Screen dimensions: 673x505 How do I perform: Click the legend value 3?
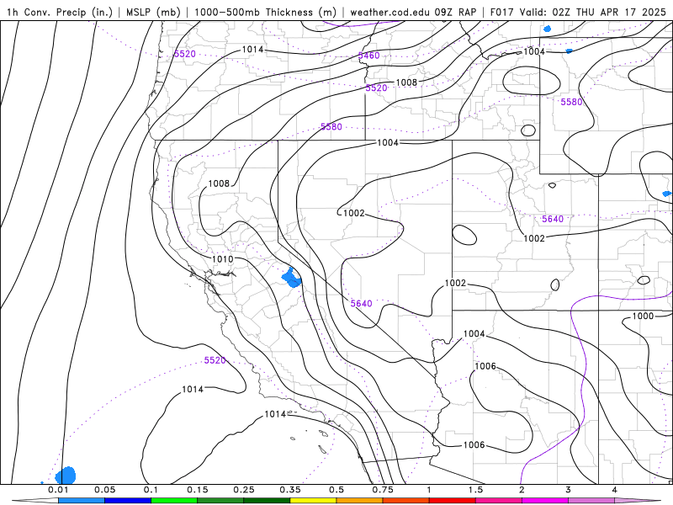pyautogui.click(x=569, y=490)
